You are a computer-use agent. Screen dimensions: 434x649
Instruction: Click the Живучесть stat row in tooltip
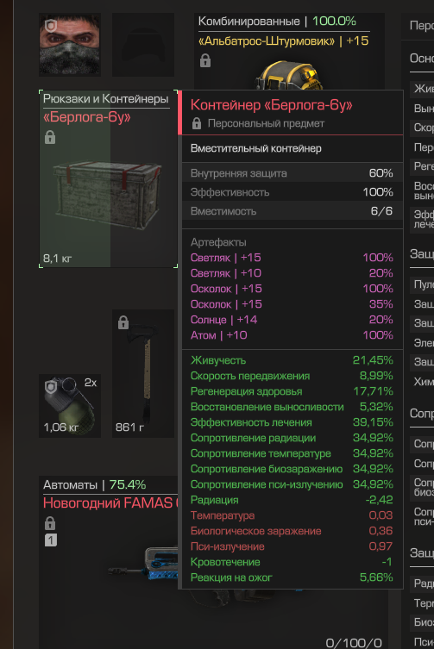click(x=292, y=360)
